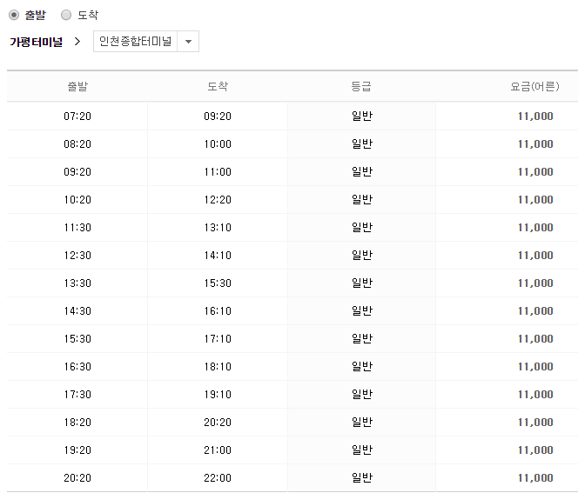Click the 가평터미널 label

point(37,42)
